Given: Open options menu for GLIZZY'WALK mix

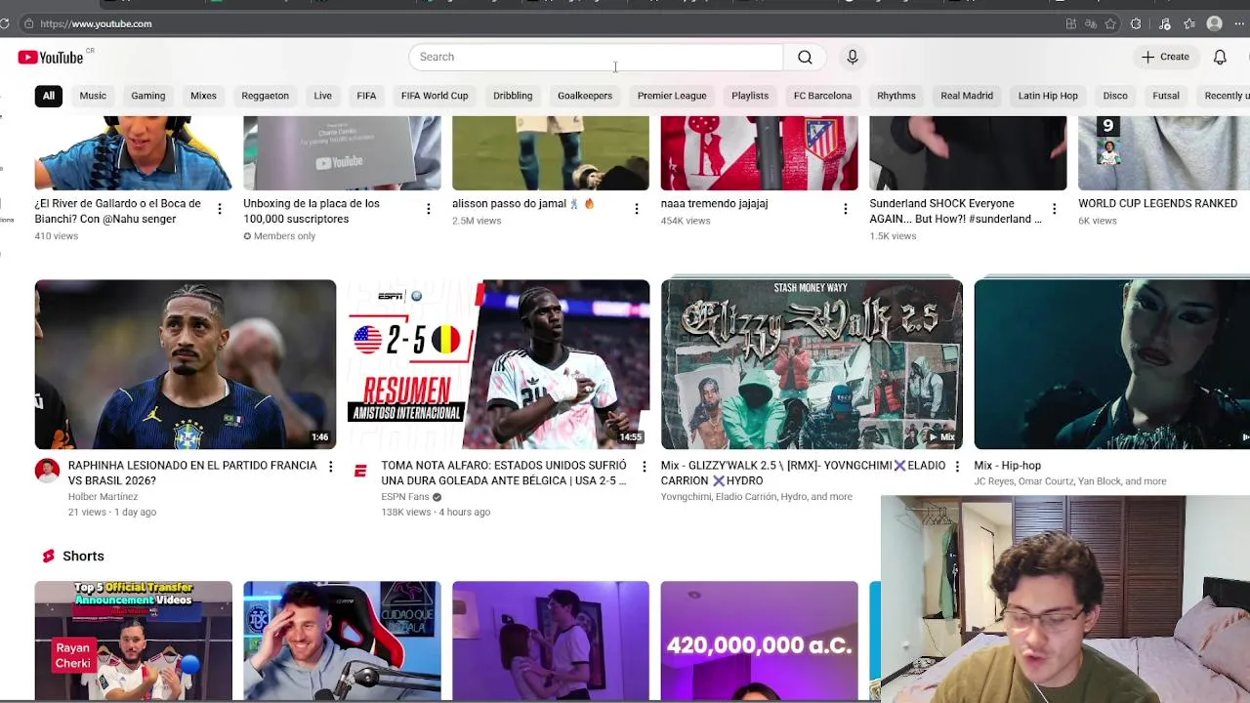Looking at the screenshot, I should pyautogui.click(x=957, y=467).
